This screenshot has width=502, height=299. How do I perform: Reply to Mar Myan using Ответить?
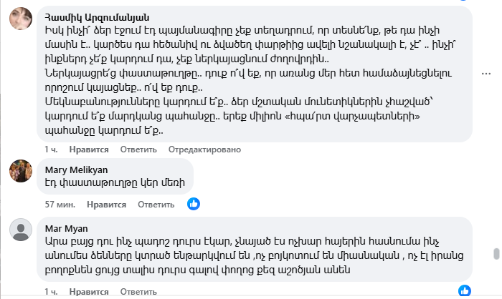137,292
